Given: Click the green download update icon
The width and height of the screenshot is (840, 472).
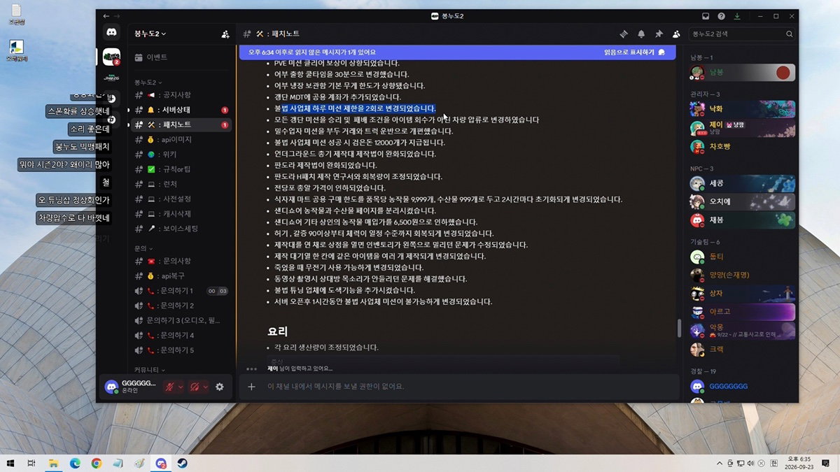Looking at the screenshot, I should (x=736, y=16).
